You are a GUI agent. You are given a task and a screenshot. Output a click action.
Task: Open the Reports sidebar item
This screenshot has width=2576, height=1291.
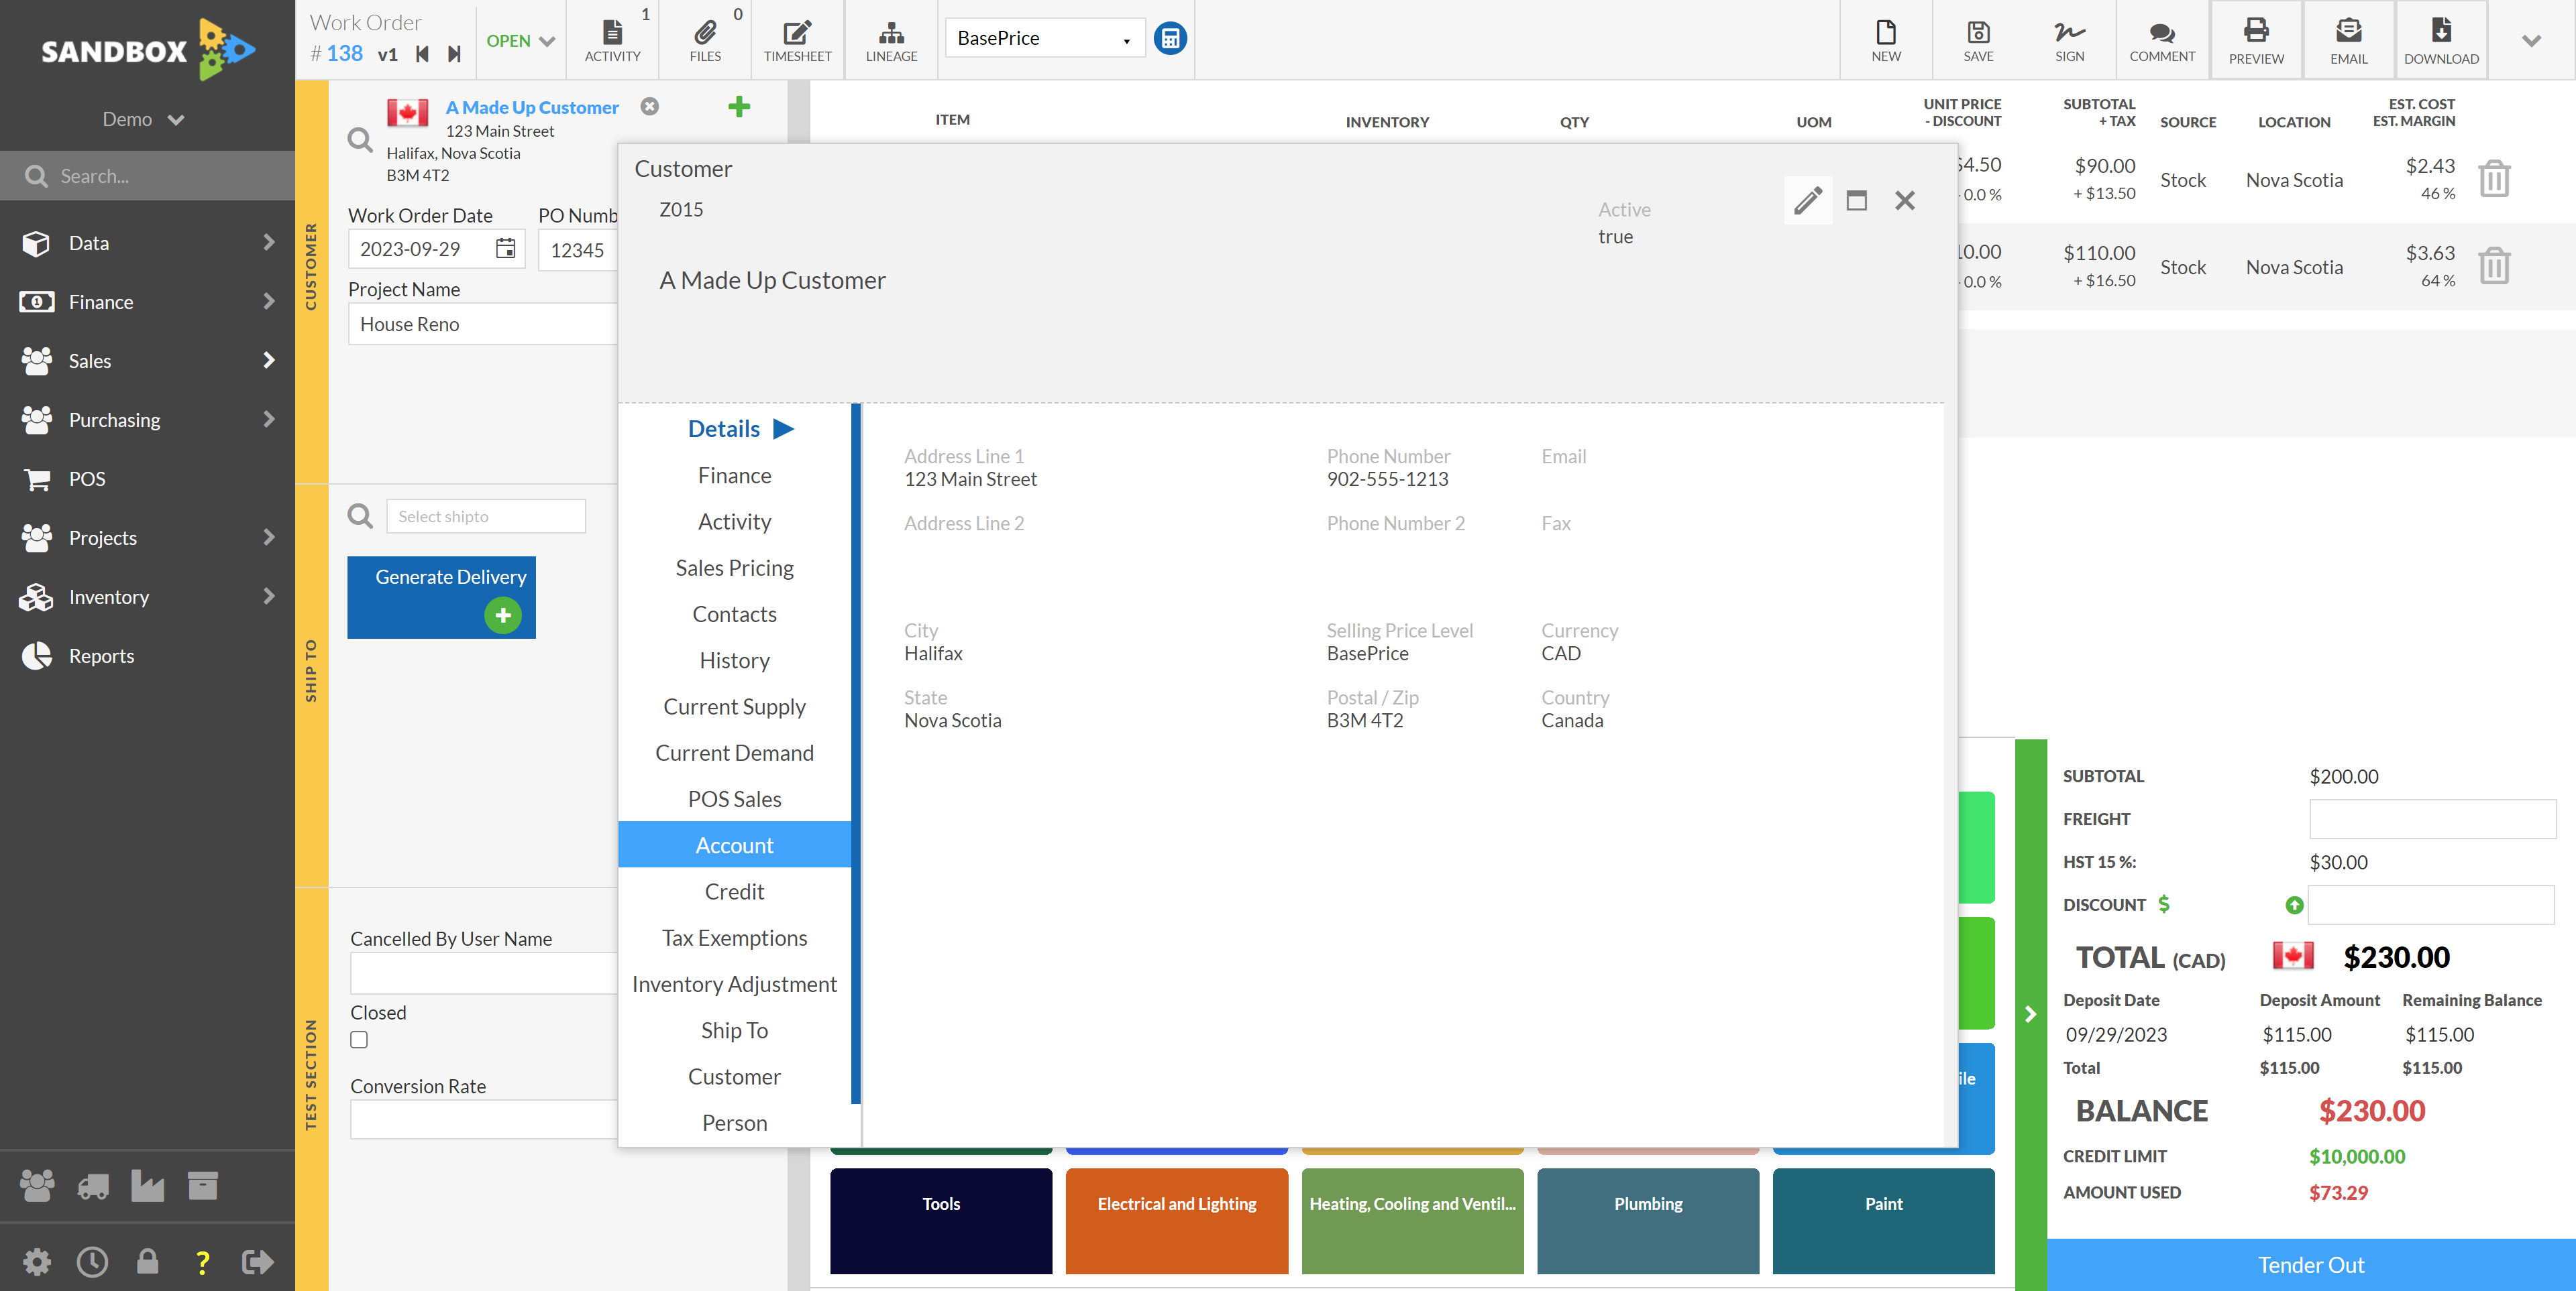click(147, 656)
